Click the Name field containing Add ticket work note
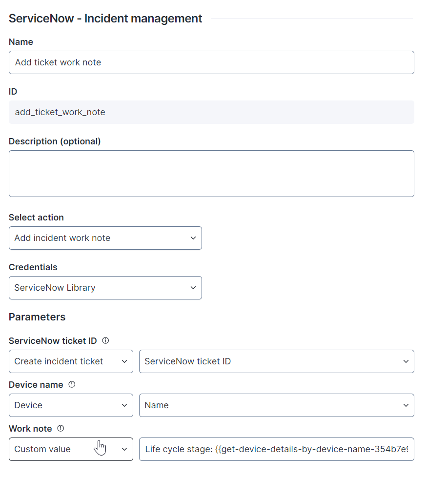The image size is (427, 477). coord(211,62)
